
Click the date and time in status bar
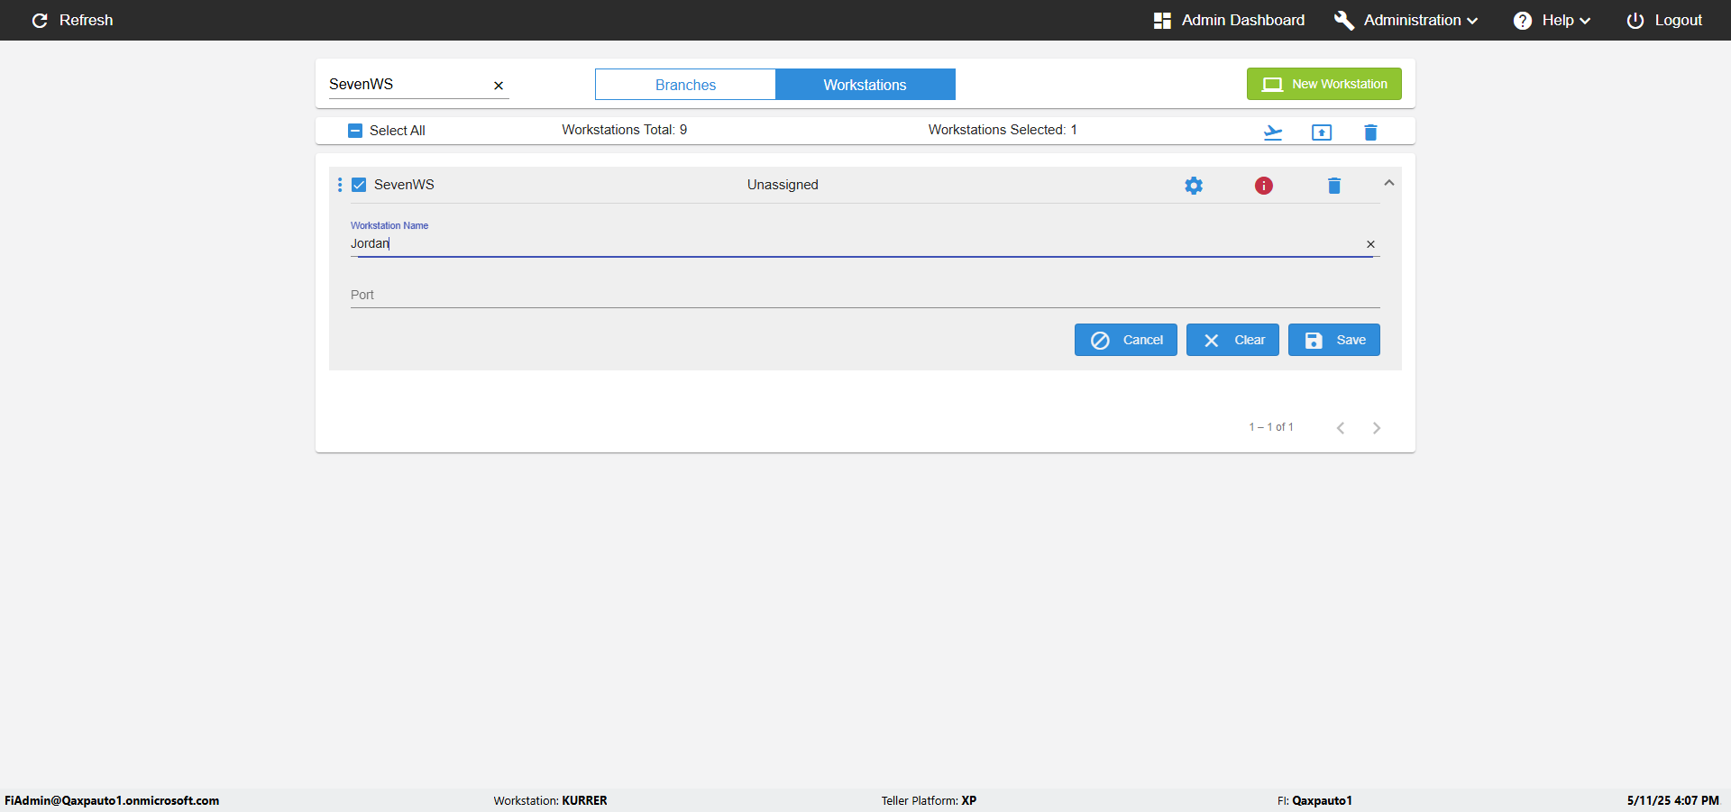click(1673, 800)
